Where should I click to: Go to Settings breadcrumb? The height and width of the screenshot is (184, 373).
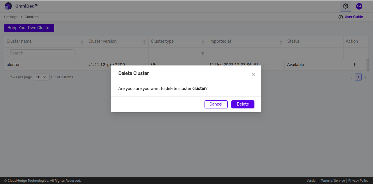click(x=11, y=17)
